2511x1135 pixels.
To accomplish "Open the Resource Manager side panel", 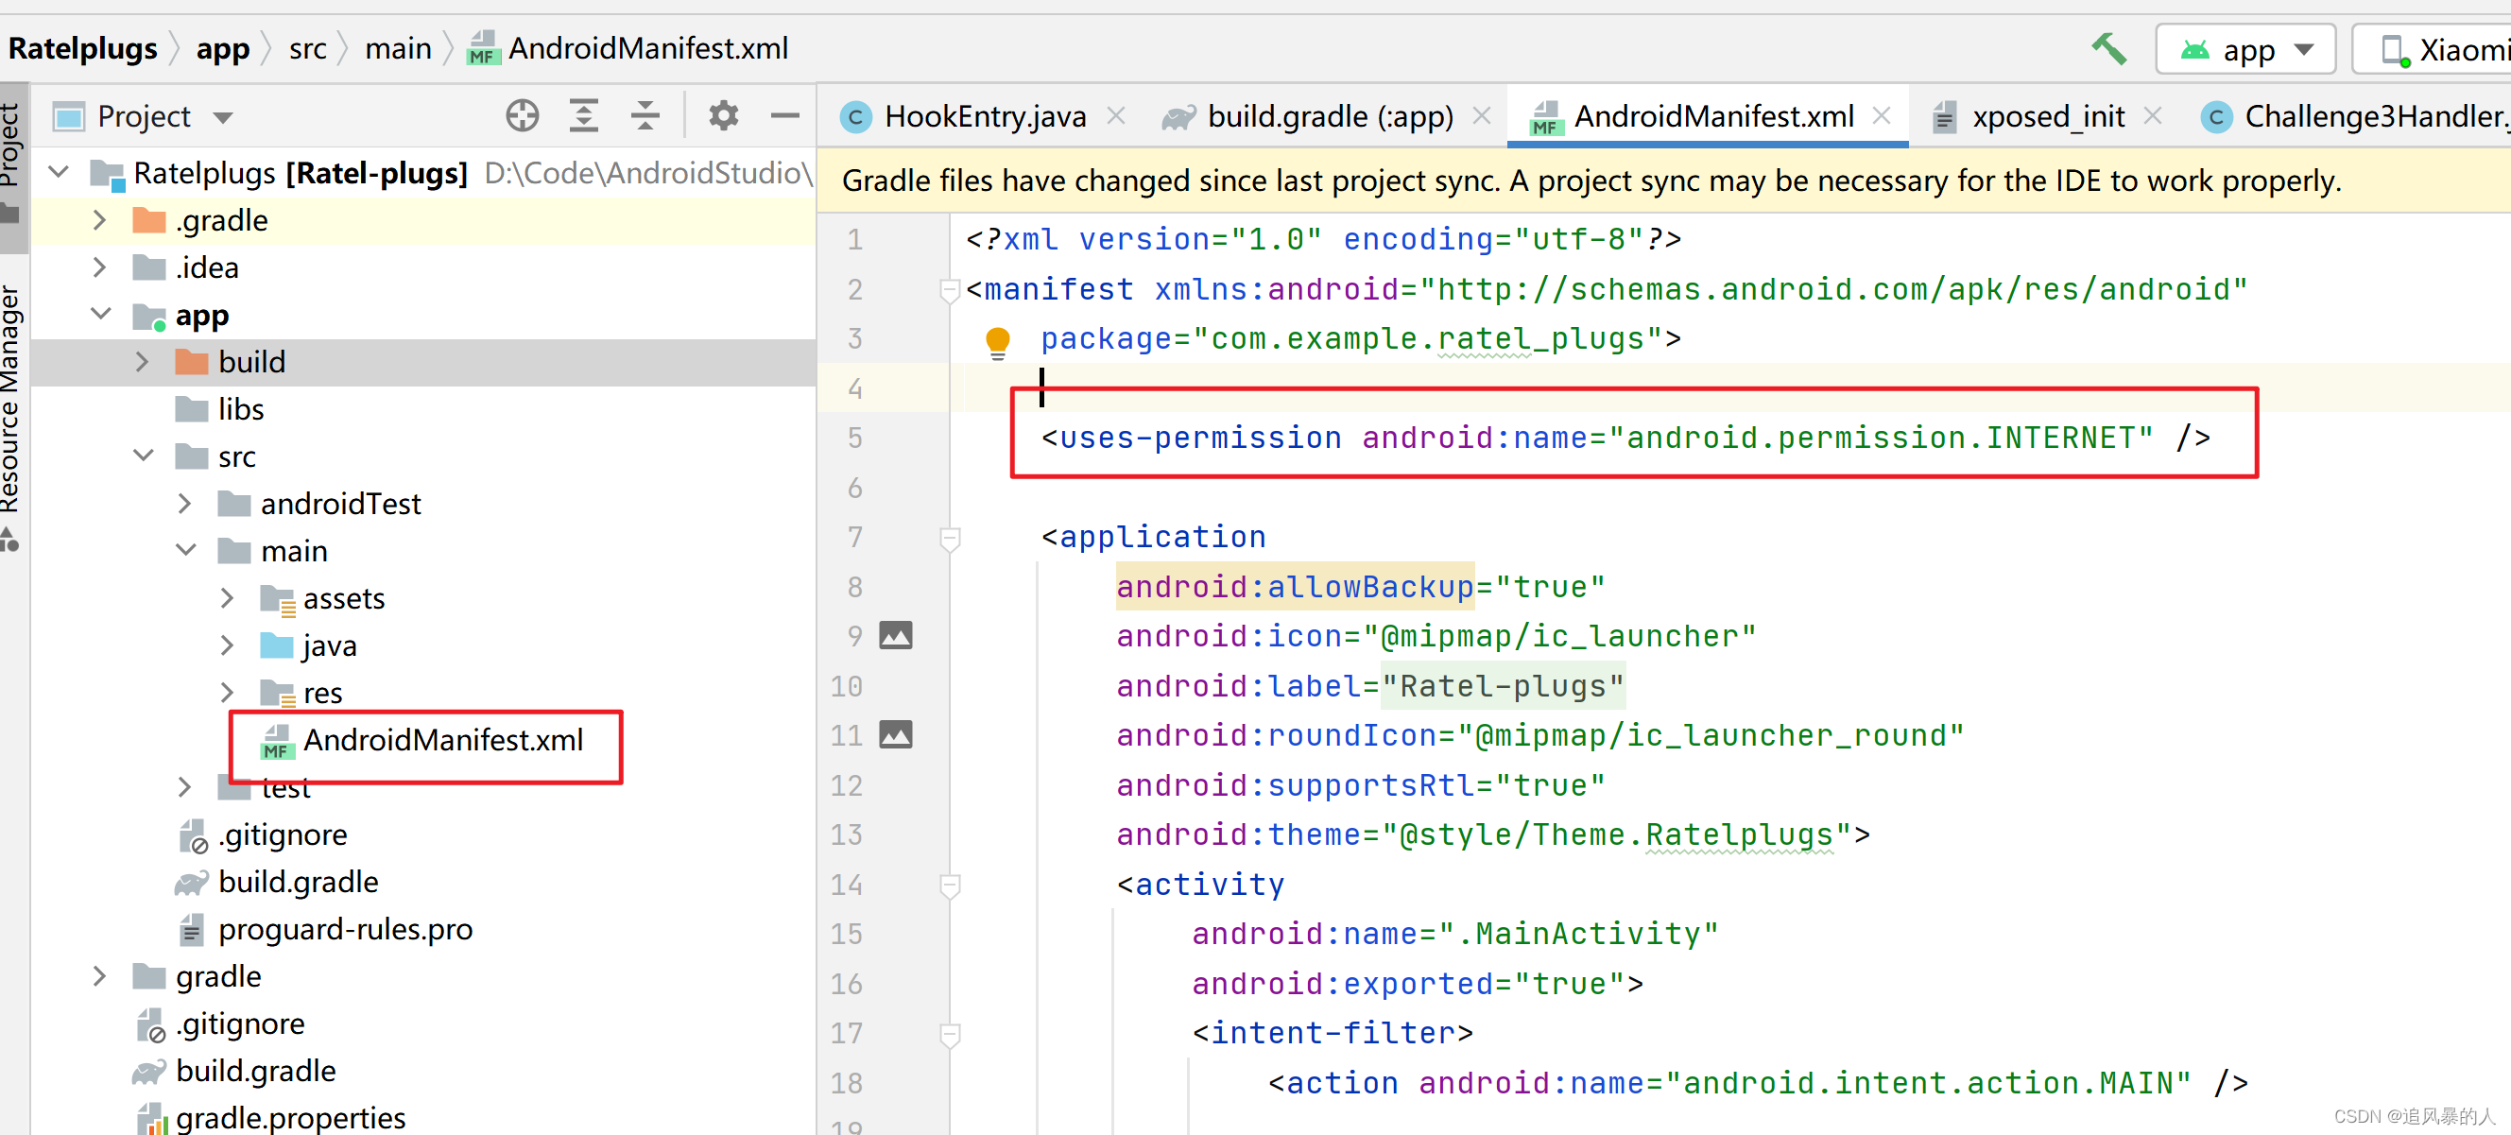I will [9, 409].
